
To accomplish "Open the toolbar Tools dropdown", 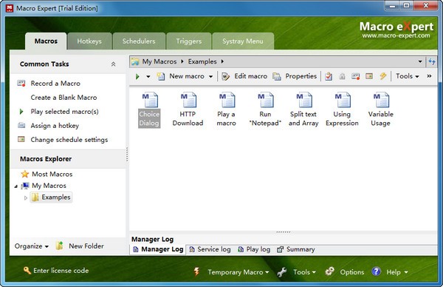I will (407, 76).
